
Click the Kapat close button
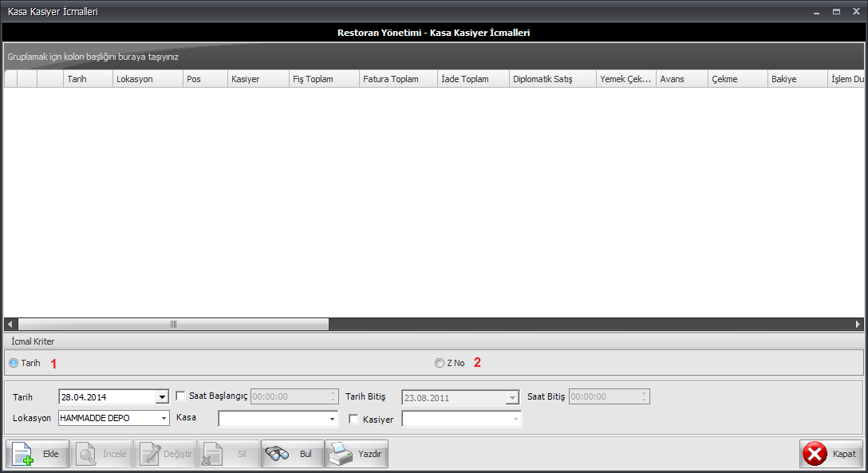tap(831, 454)
